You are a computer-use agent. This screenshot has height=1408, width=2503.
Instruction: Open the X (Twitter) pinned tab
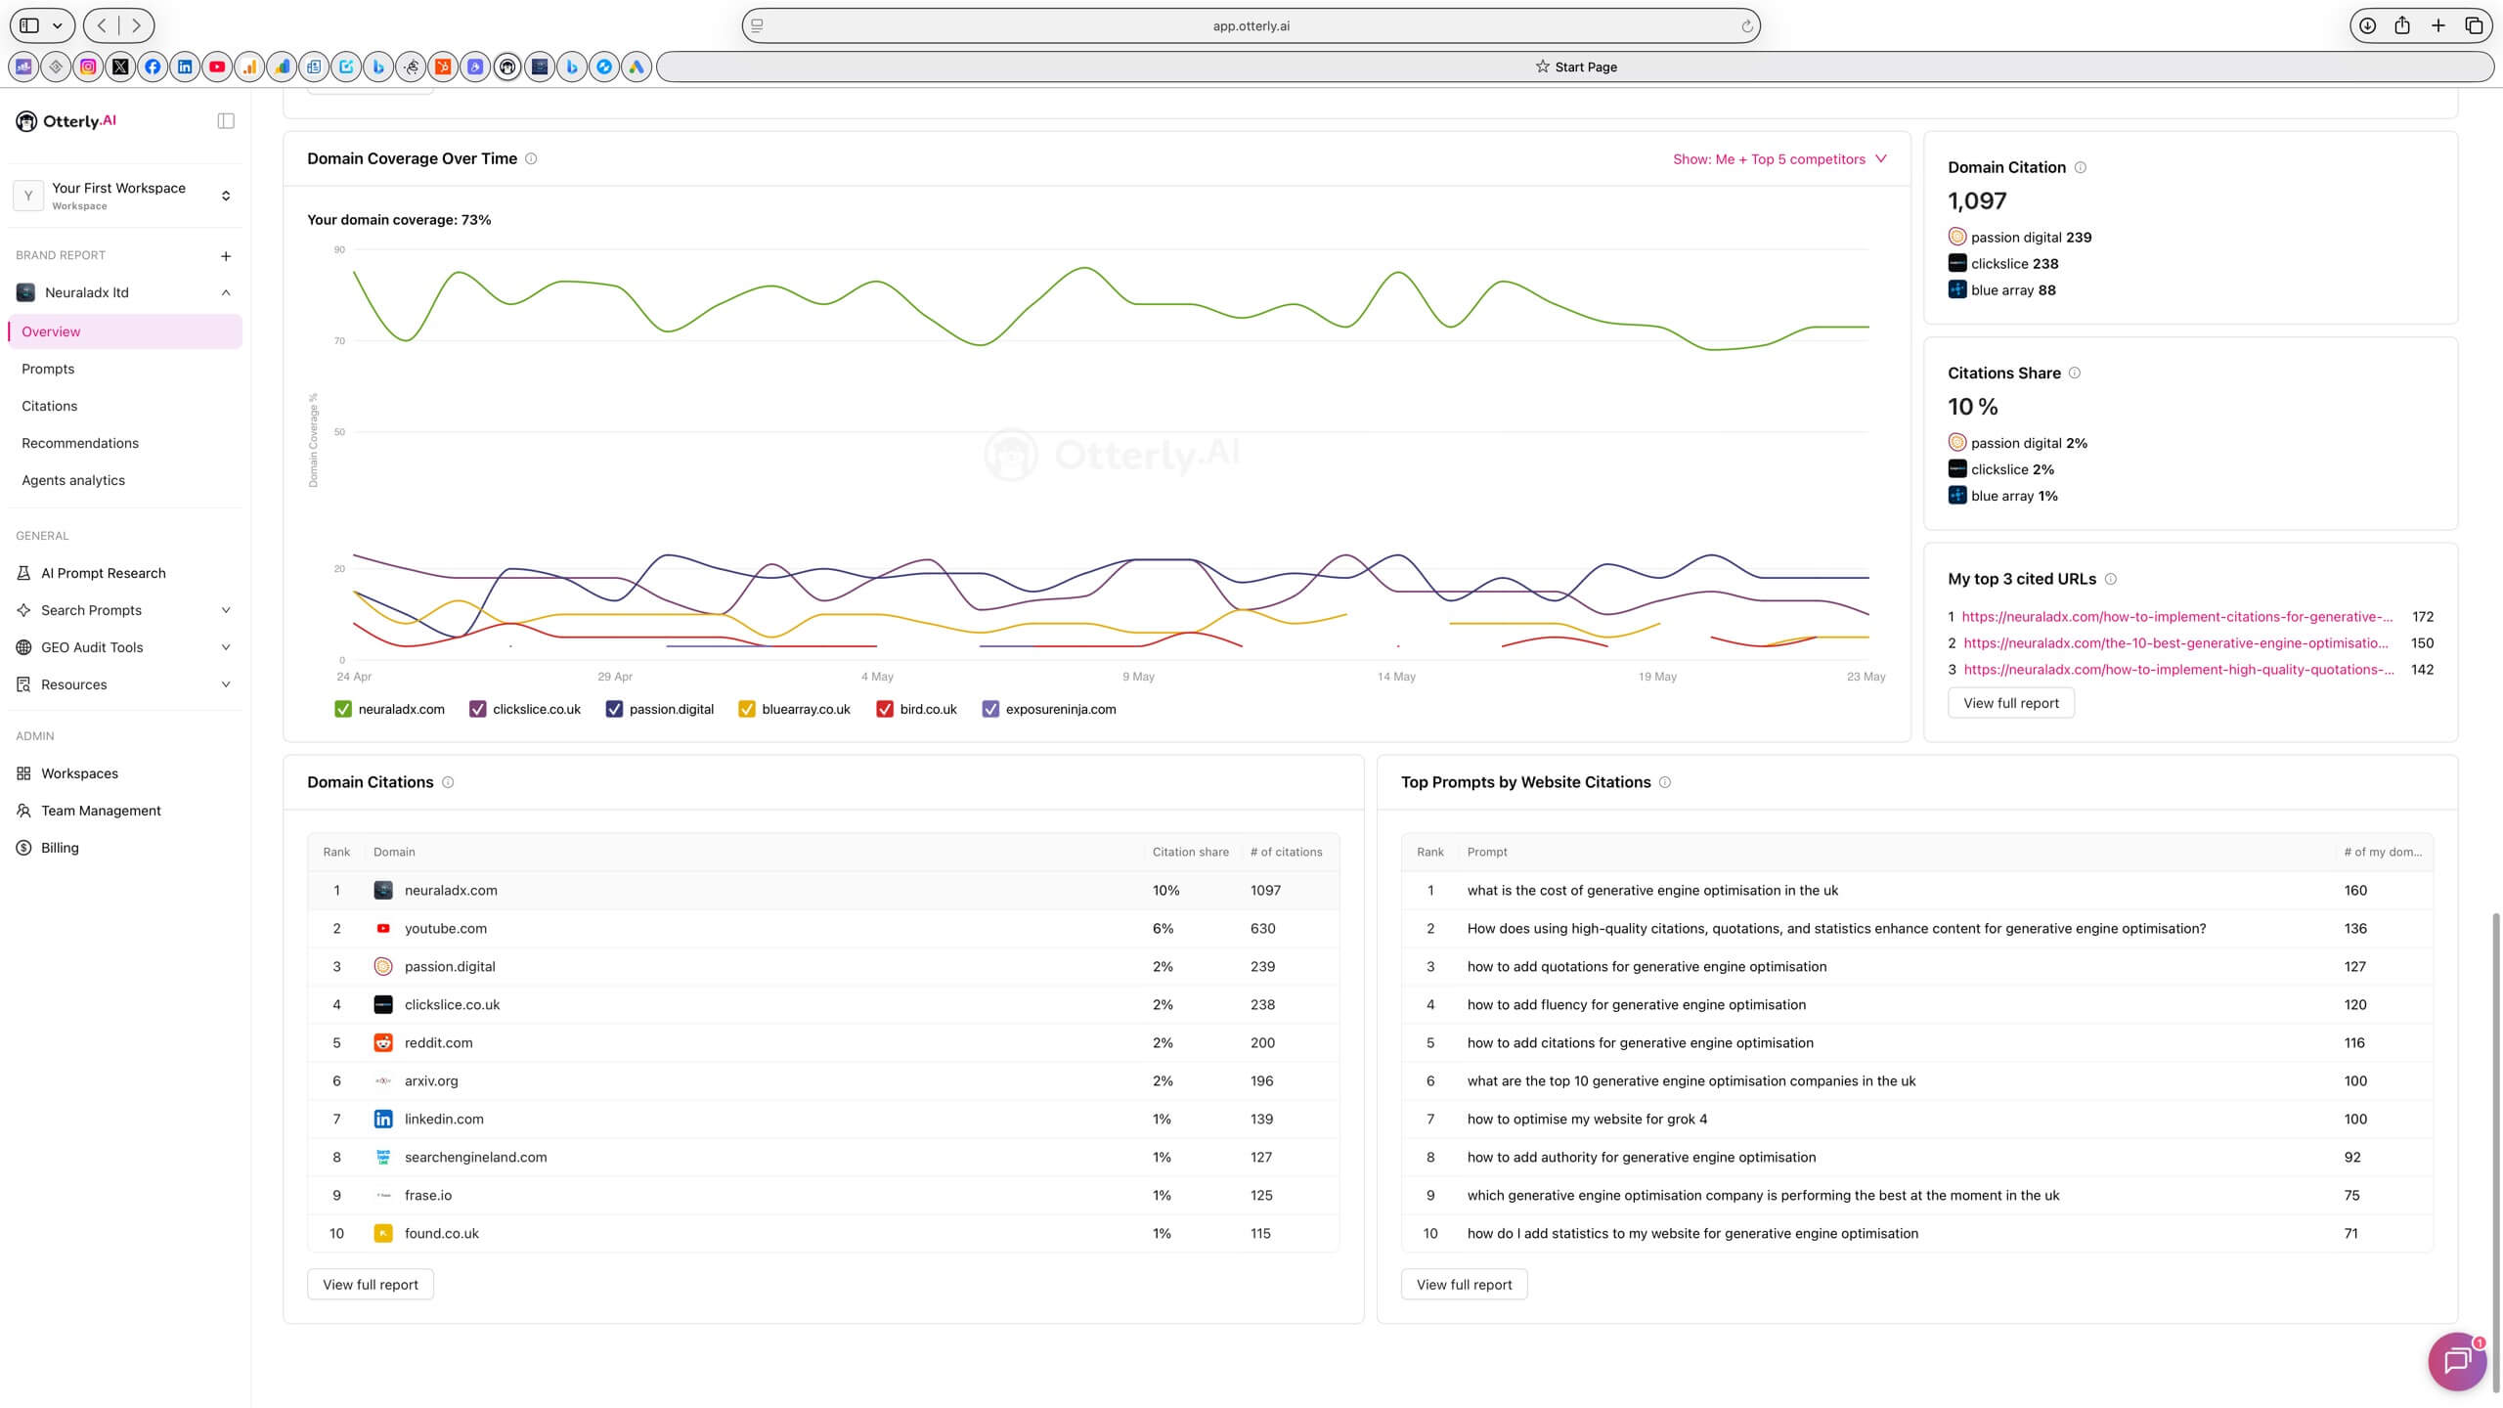pos(120,66)
